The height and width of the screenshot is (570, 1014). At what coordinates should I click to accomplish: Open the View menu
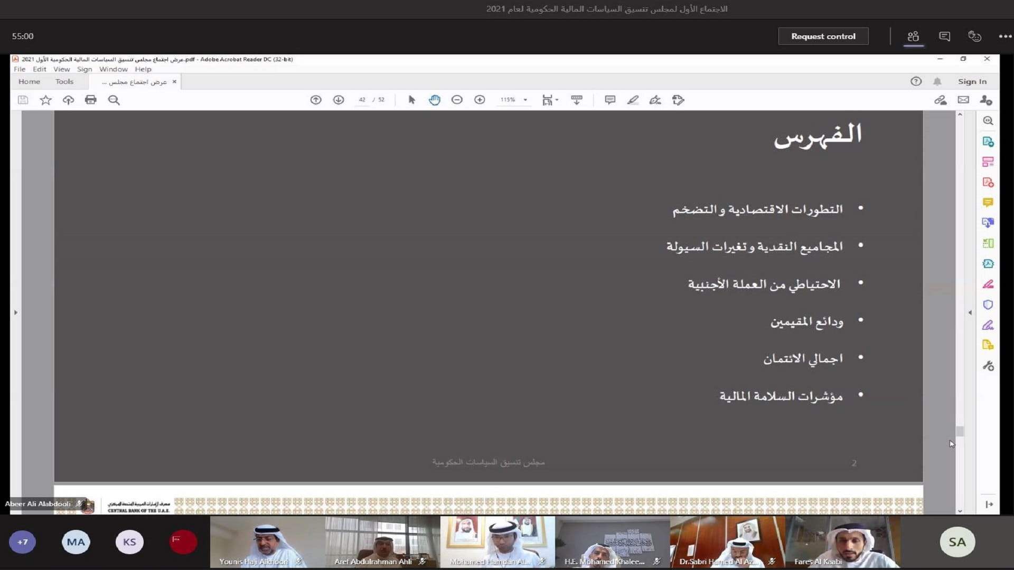(61, 69)
